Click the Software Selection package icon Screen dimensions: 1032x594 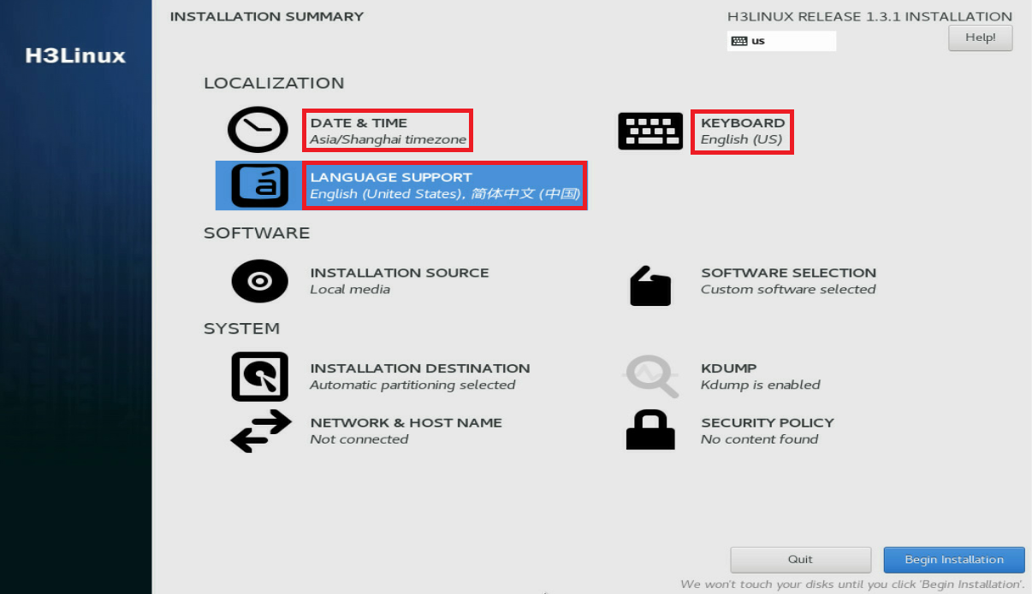point(650,285)
